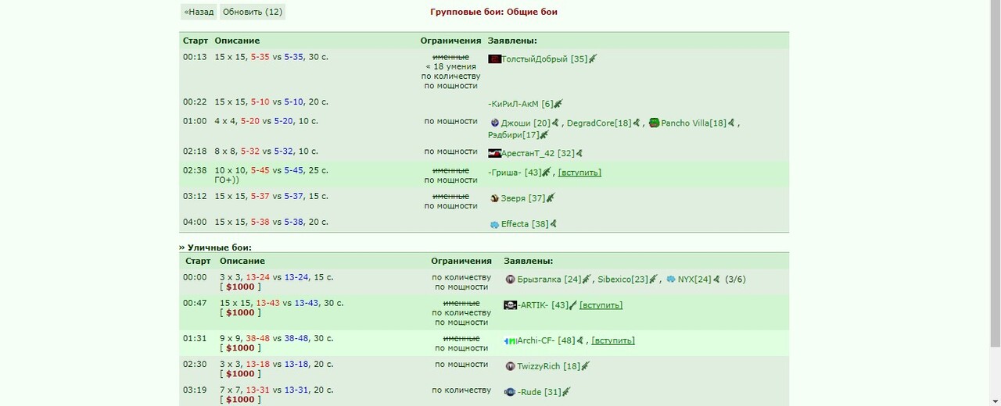Join -Гриша- battle via [вступить] link
The height and width of the screenshot is (406, 1001).
(x=579, y=173)
